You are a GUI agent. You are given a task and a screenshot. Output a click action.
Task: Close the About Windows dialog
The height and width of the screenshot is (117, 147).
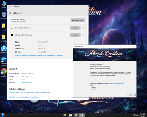(x=135, y=46)
